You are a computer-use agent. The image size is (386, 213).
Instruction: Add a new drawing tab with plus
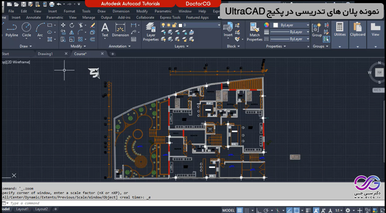point(112,54)
